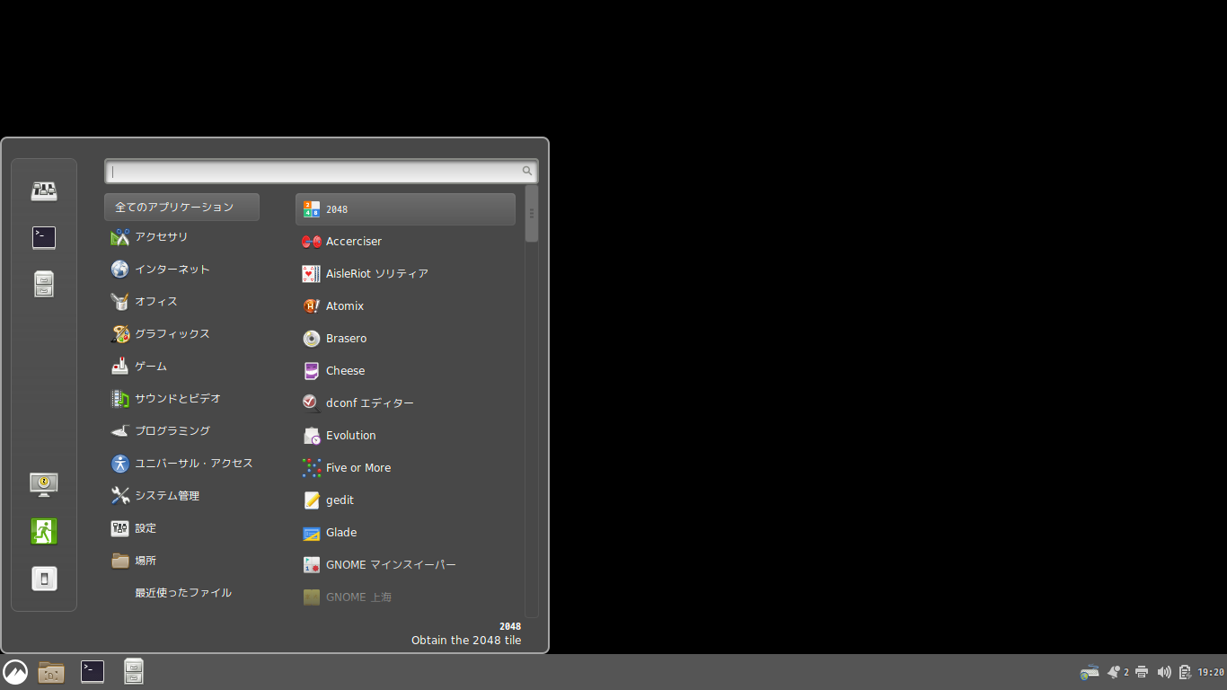Launch GNOME マインスイーパー

[x=405, y=564]
